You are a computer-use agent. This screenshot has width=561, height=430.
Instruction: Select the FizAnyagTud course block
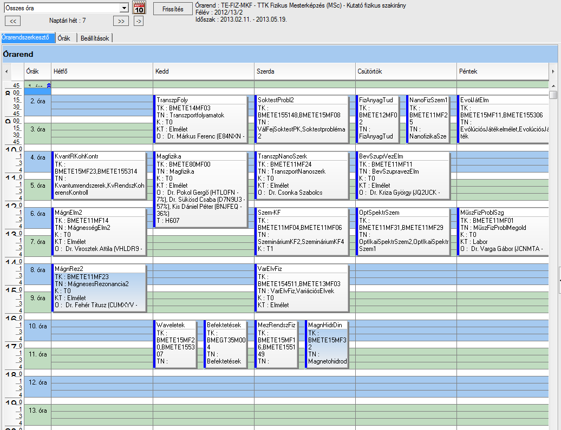coord(377,119)
